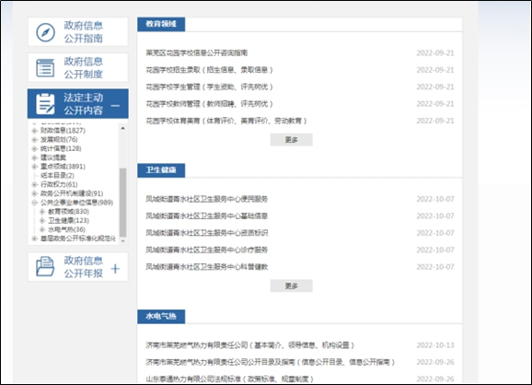This screenshot has height=385, width=532.
Task: Click the clipboard icon of 法定主动公开内容
Action: (45, 103)
